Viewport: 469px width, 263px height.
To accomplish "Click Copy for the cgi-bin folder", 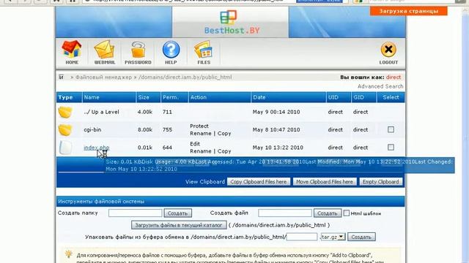I will click(224, 133).
